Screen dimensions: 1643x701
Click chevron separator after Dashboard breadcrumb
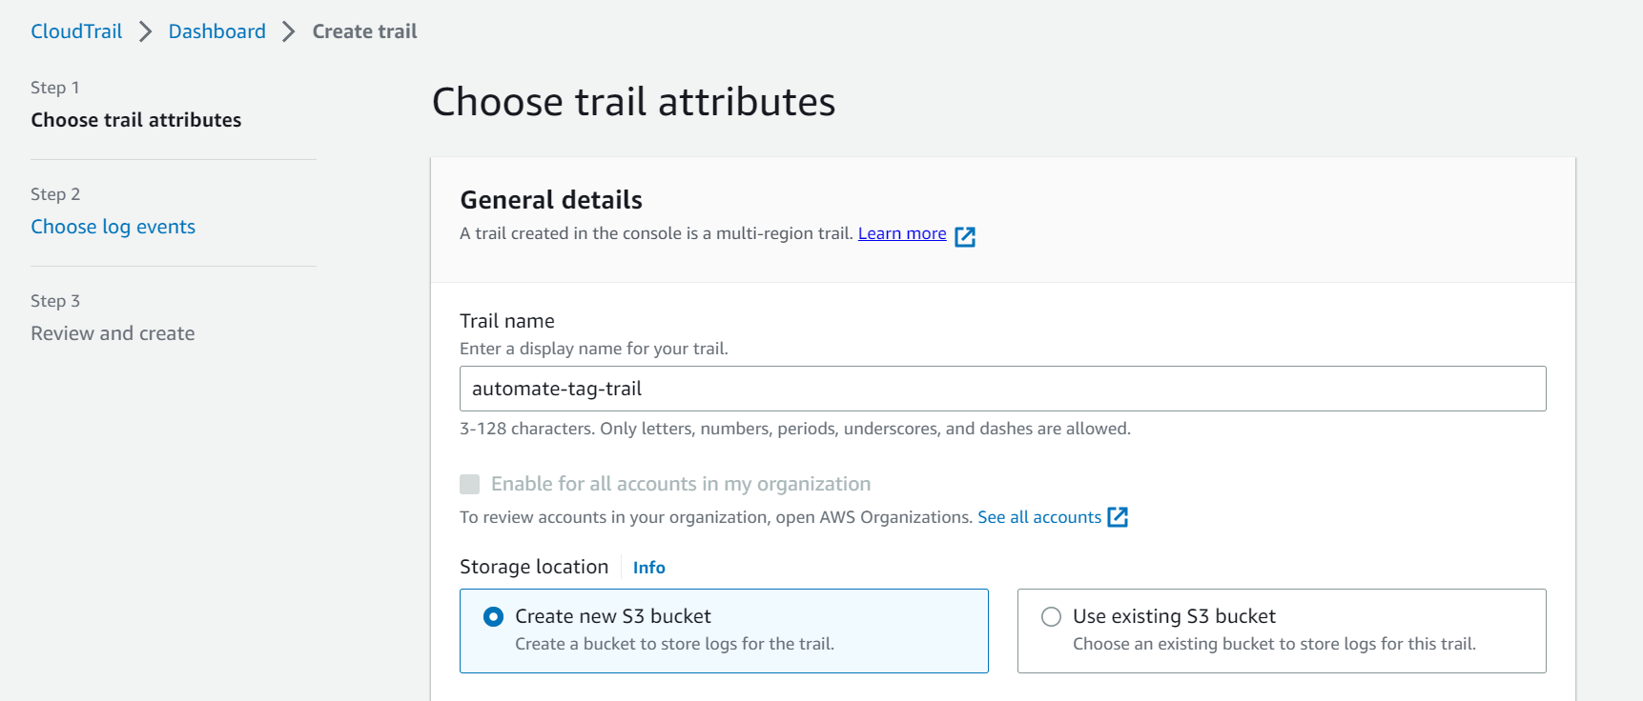(x=288, y=31)
